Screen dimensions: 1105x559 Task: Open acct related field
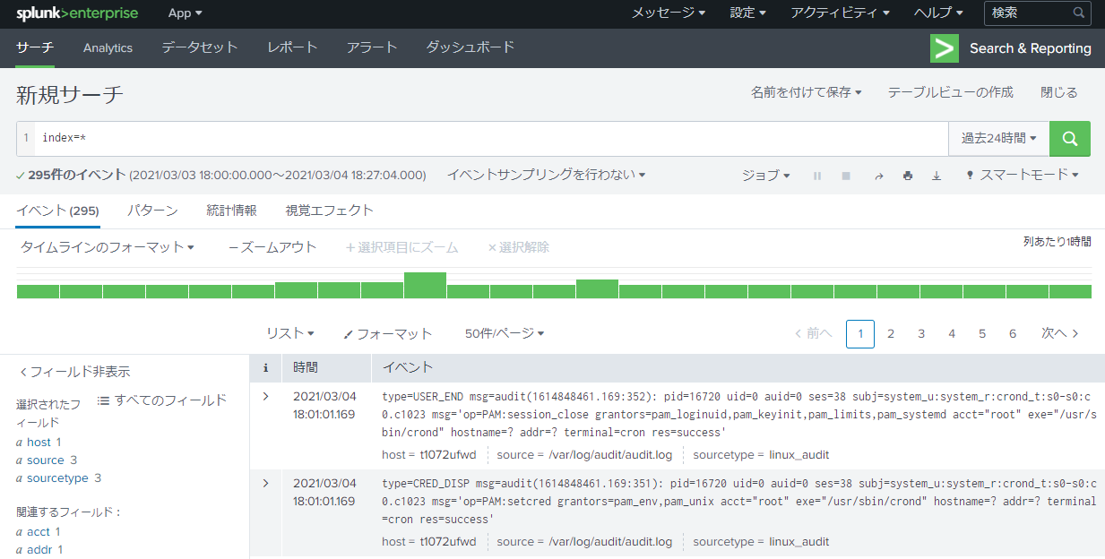[x=39, y=531]
